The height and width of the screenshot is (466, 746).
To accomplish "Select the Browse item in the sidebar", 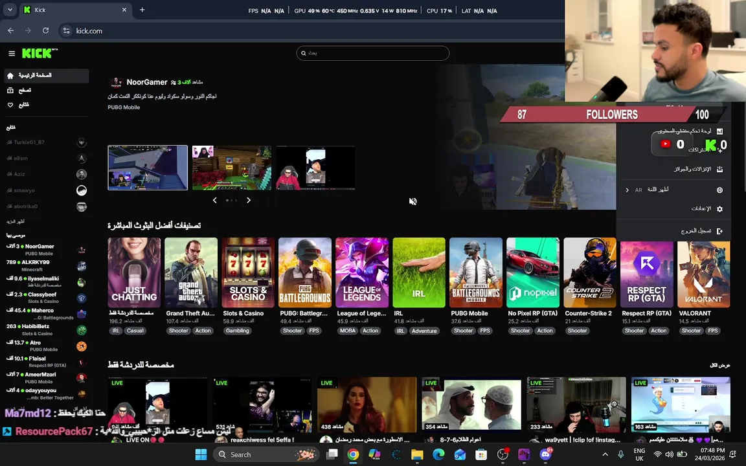I will (x=47, y=91).
